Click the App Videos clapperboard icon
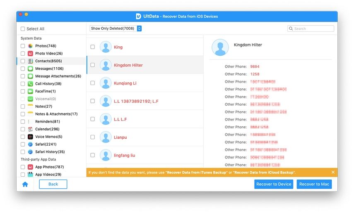 (30, 175)
